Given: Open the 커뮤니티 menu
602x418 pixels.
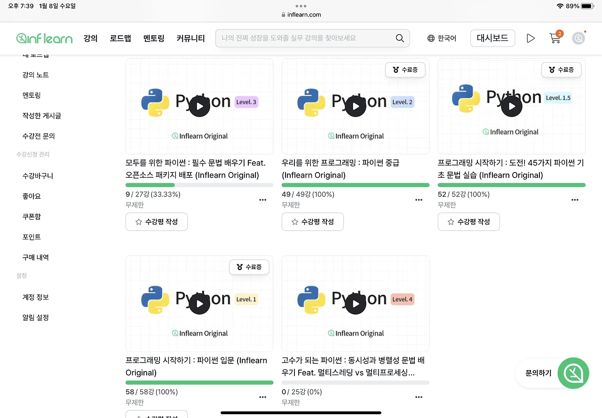Looking at the screenshot, I should point(190,39).
